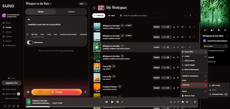
Task: Open Search in the sidebar
Action: 7,41
